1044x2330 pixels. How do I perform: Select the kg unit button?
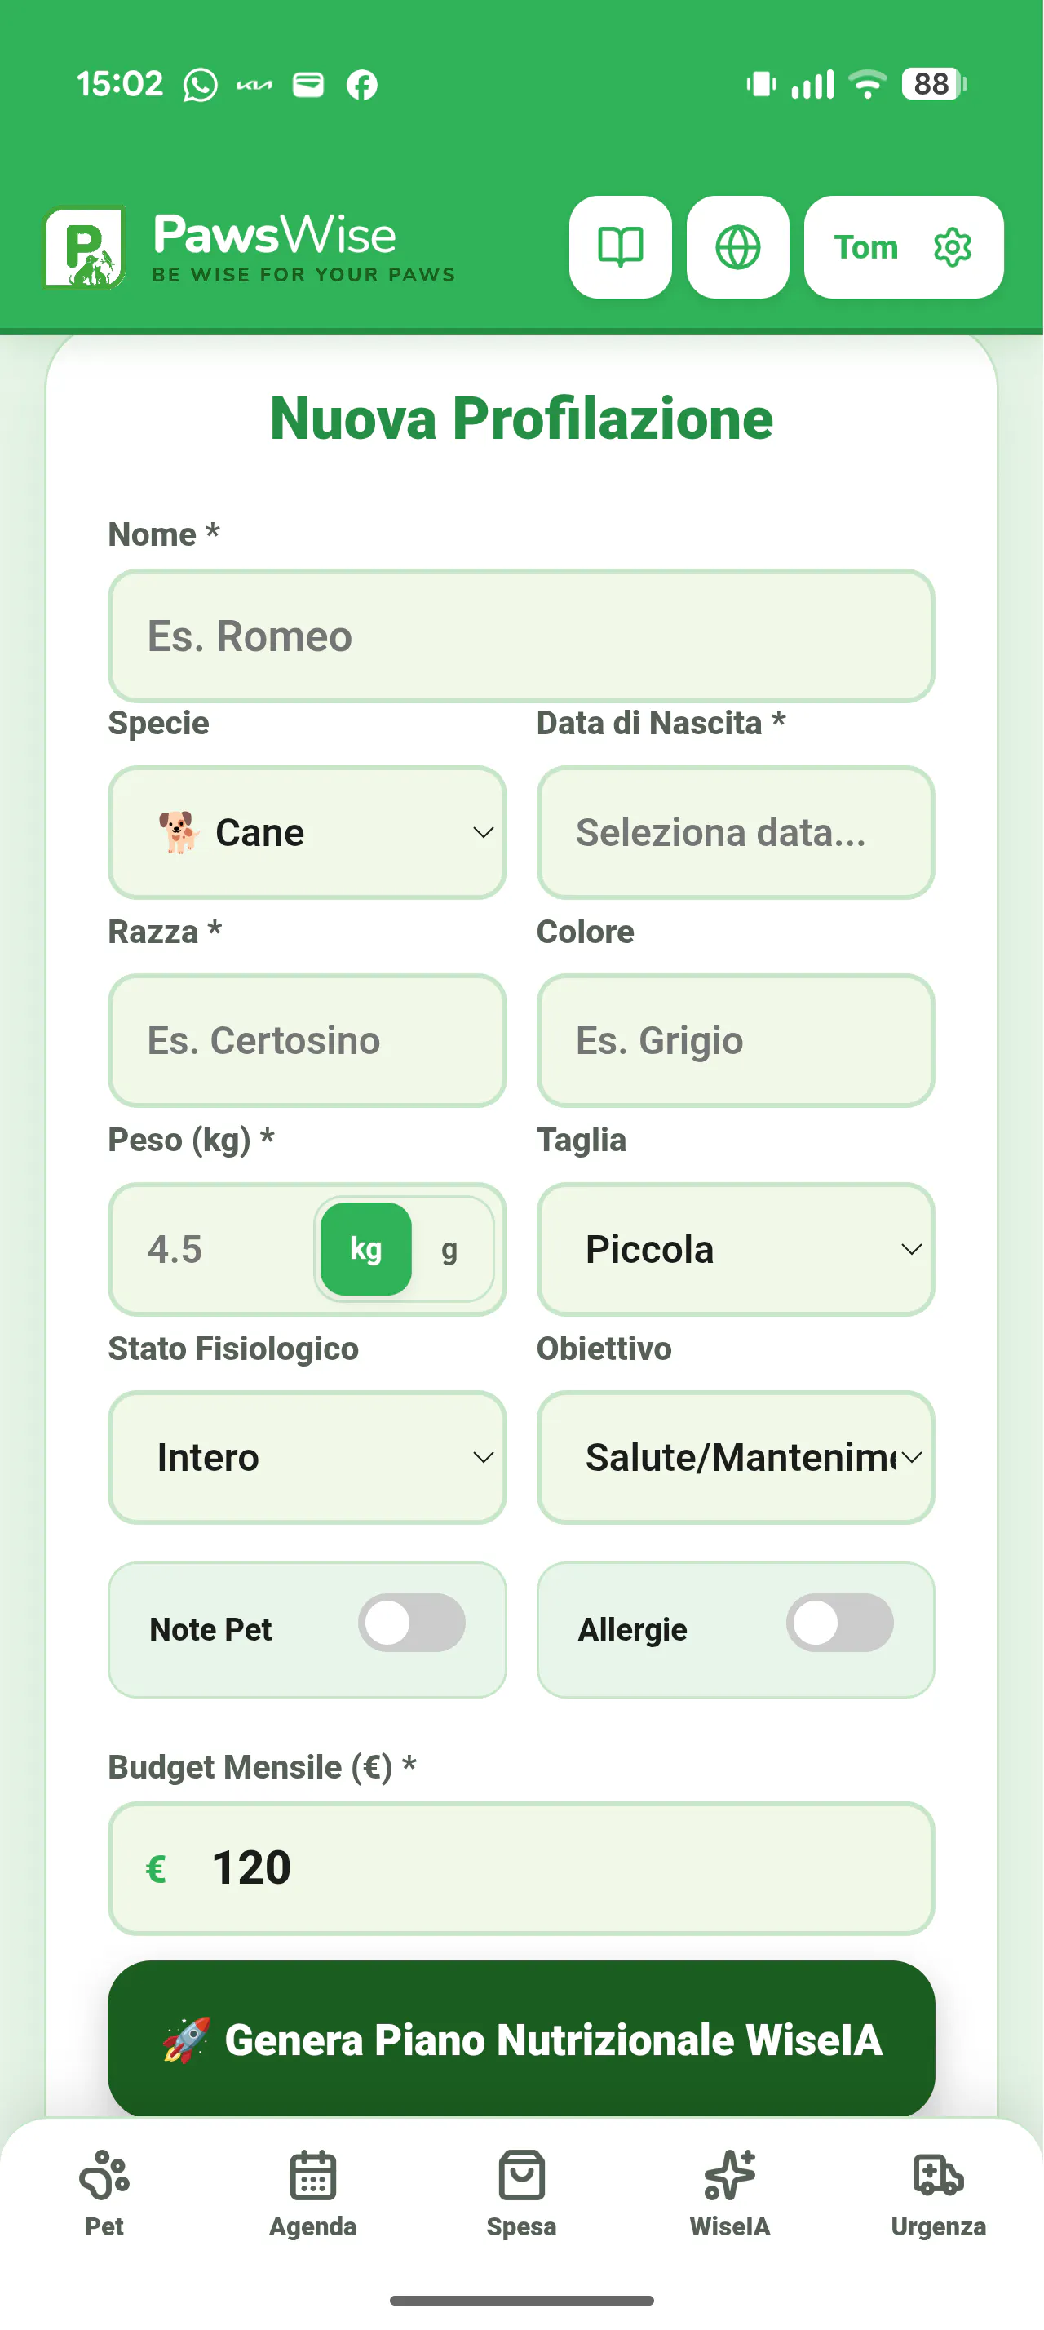click(x=366, y=1249)
